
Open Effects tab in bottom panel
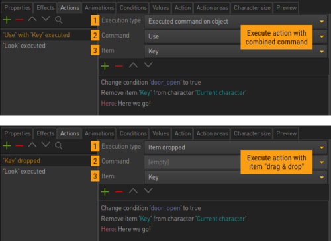tap(46, 133)
